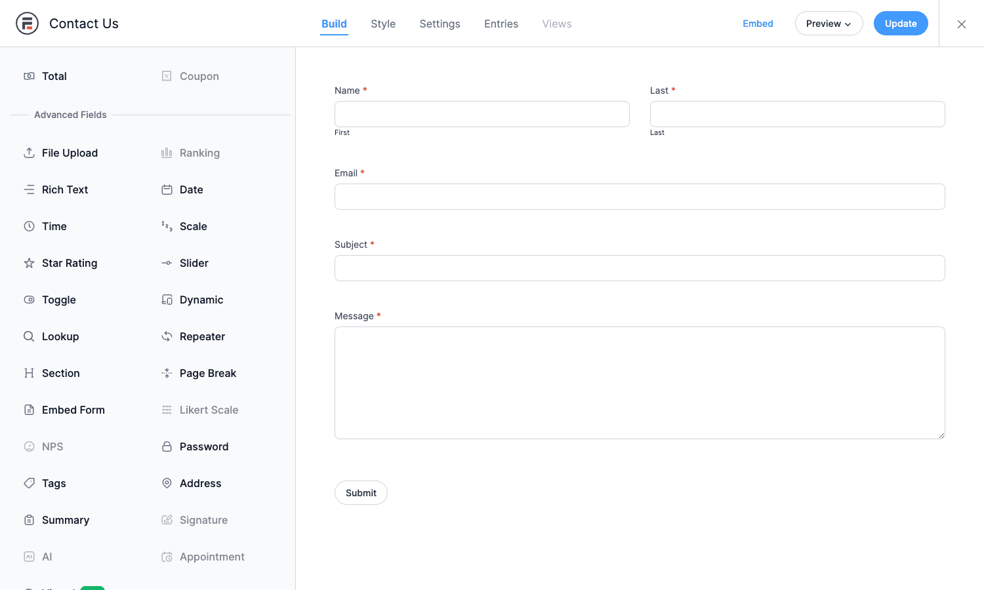Click the Last name input field

(798, 114)
